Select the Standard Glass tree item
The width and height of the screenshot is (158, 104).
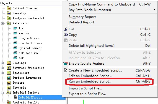click(x=30, y=43)
